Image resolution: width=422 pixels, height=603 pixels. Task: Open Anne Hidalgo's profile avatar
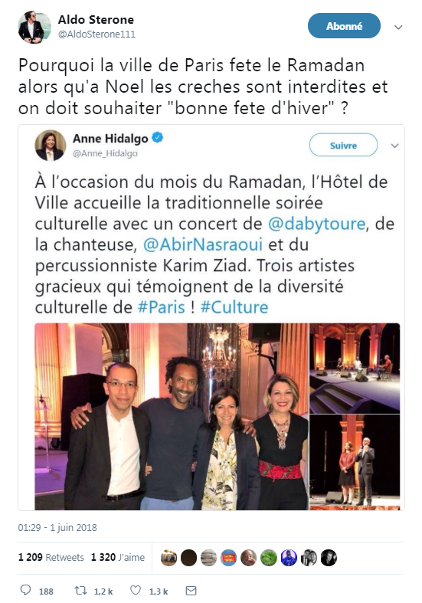(50, 146)
